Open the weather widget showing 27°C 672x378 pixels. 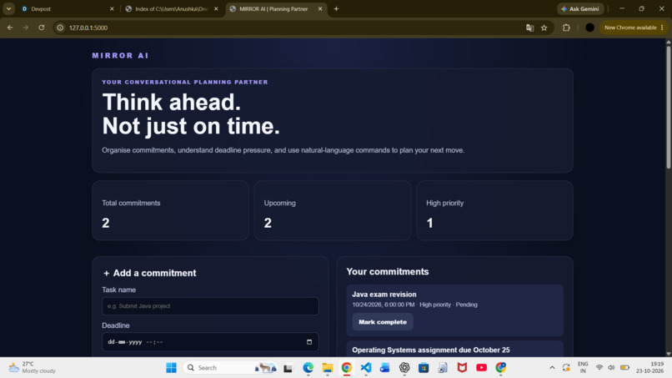(x=33, y=368)
